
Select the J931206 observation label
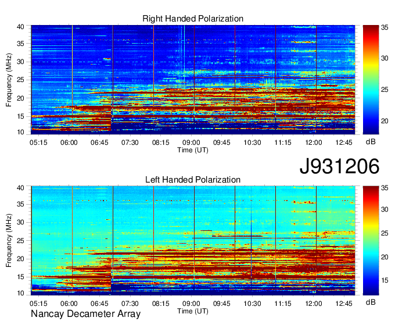point(339,166)
